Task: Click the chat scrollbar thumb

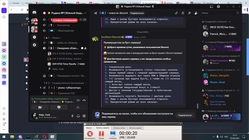Action: click(198, 106)
